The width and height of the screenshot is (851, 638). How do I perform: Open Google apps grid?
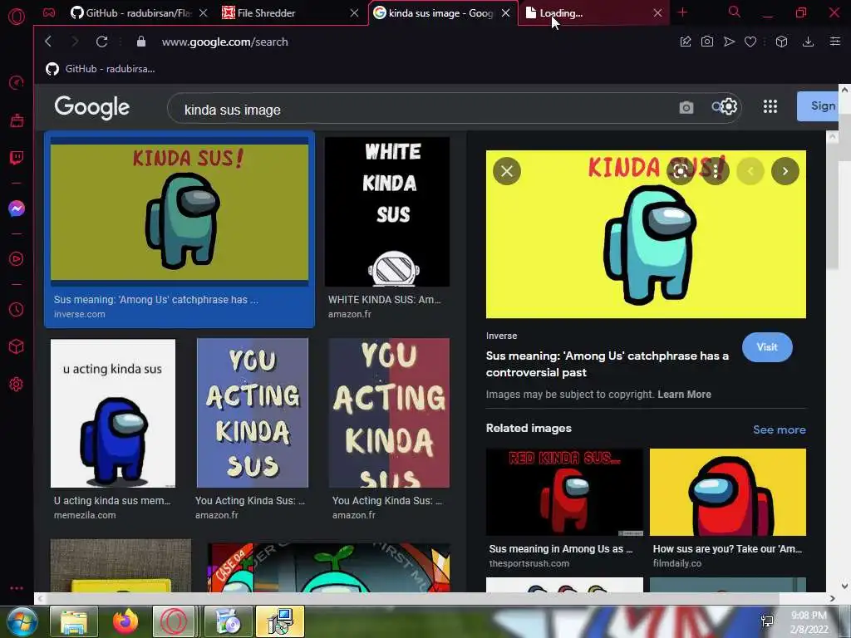pos(770,106)
